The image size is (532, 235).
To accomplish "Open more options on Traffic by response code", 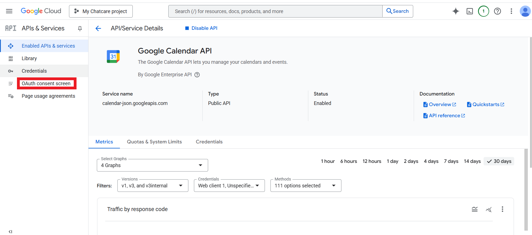I will 503,209.
